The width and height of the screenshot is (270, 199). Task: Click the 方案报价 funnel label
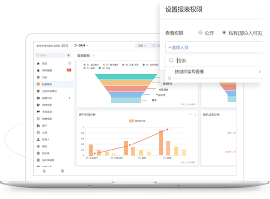point(163,89)
